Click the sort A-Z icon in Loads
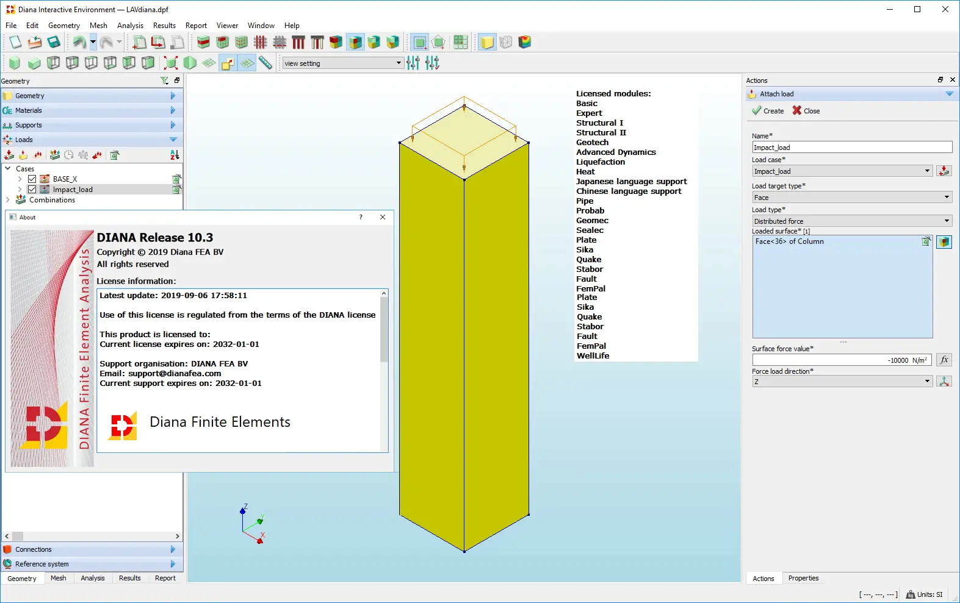The image size is (960, 603). (175, 155)
